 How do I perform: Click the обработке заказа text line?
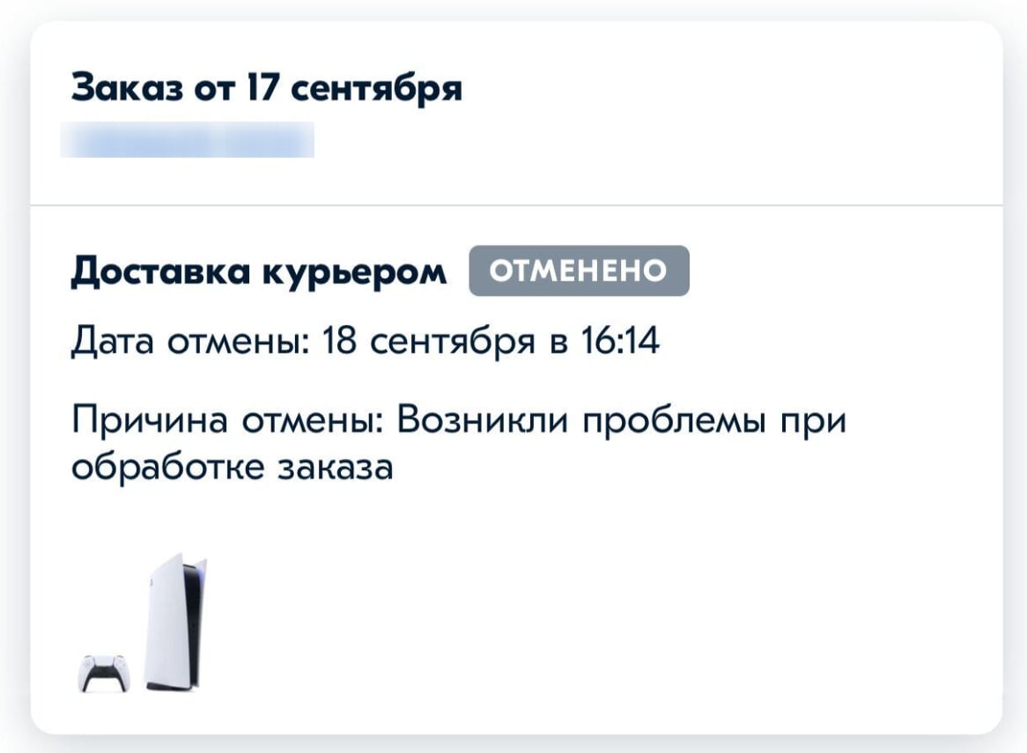(231, 467)
